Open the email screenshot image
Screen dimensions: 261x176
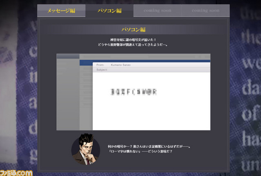pyautogui.click(x=133, y=92)
